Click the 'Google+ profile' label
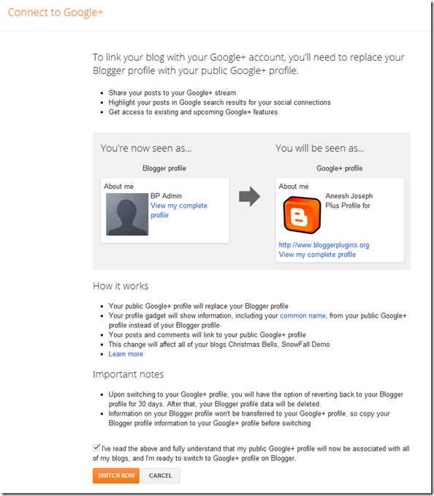Viewport: 434px width, 496px height. coord(340,168)
